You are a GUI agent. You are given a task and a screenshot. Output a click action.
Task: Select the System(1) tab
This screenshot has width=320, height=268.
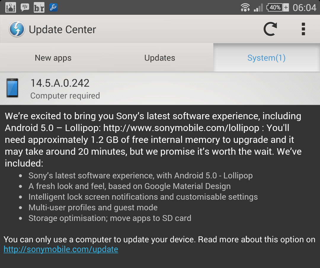point(267,57)
